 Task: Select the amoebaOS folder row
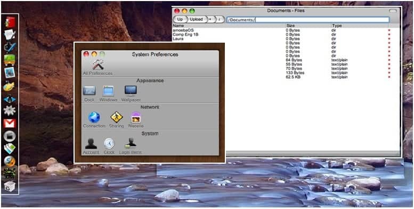point(281,30)
